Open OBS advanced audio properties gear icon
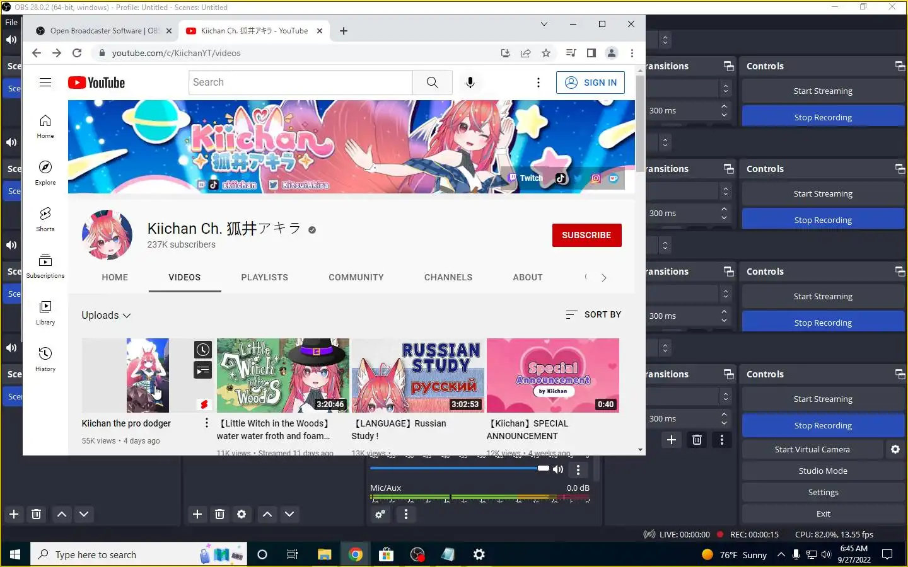The width and height of the screenshot is (908, 567). (x=380, y=514)
